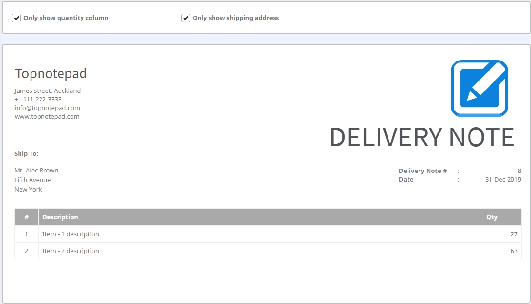The width and height of the screenshot is (531, 304).
Task: Select row number 1 cell
Action: (26, 234)
